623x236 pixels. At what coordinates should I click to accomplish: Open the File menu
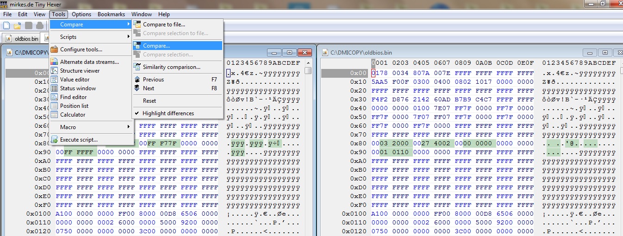pos(7,14)
